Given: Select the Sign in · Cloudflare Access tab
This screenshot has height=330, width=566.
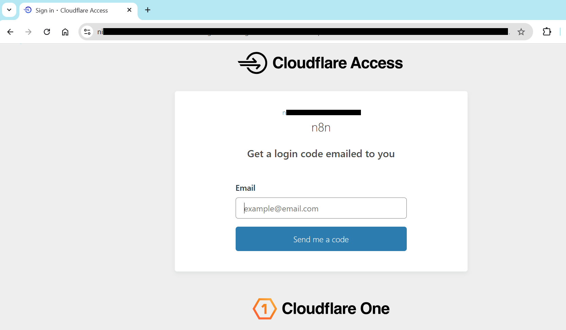Looking at the screenshot, I should click(72, 11).
